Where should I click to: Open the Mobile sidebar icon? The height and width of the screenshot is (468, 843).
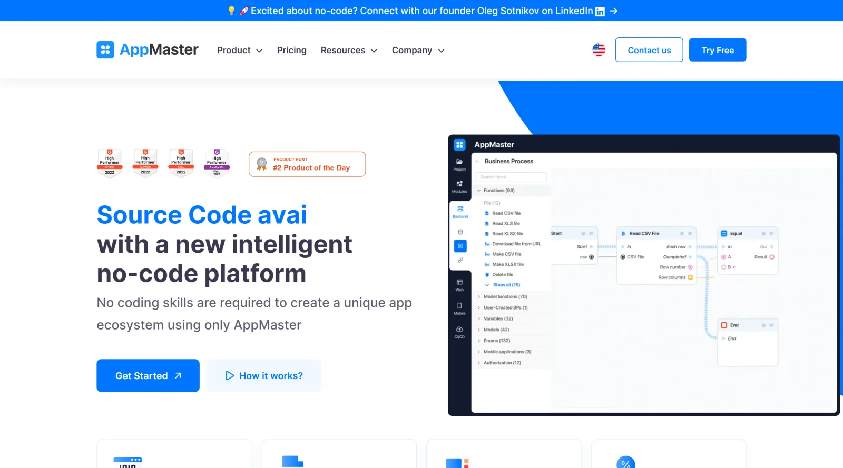point(459,308)
